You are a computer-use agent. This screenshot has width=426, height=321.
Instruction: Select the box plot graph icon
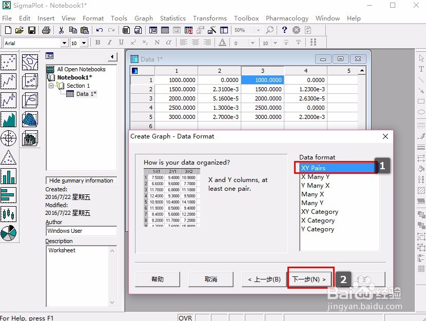[8, 214]
